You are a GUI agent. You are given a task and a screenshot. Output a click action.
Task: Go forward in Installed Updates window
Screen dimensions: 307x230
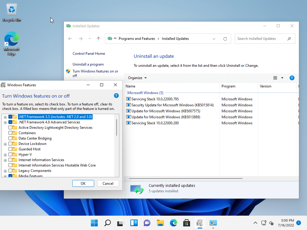point(81,39)
